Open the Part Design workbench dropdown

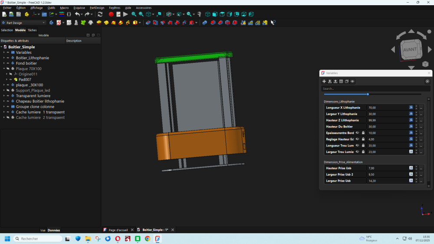(24, 23)
